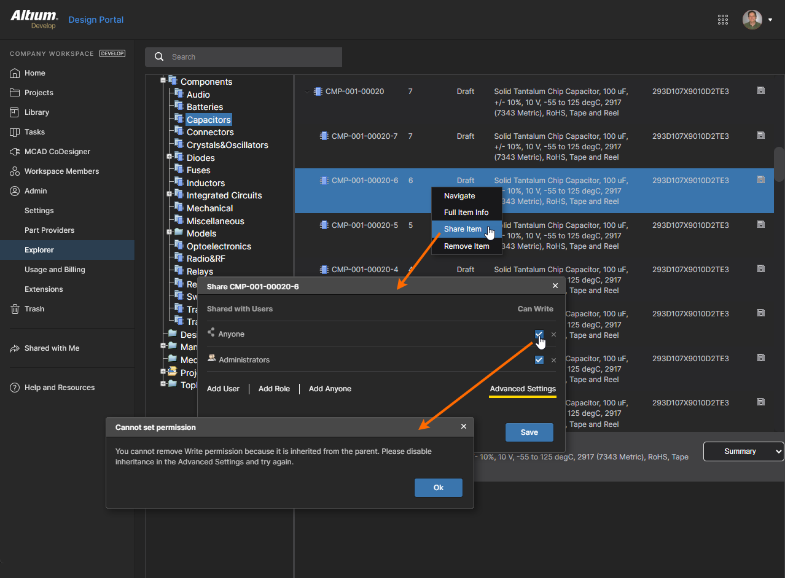785x578 pixels.
Task: Click Help and Resources question icon
Action: click(x=15, y=388)
